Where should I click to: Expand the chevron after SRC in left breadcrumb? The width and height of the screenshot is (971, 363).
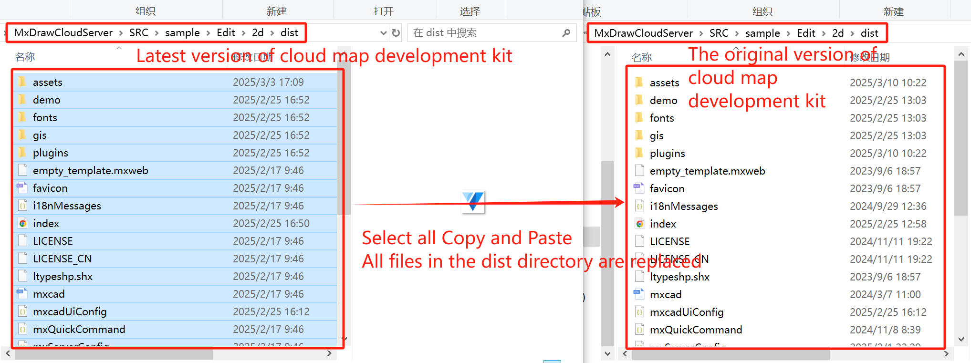tap(157, 33)
